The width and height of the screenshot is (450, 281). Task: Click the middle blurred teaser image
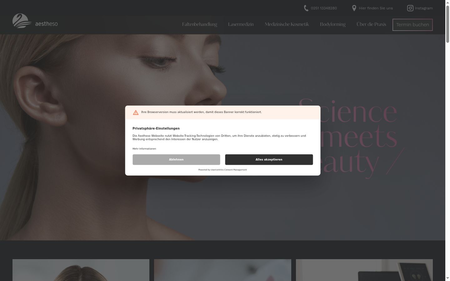[222, 270]
